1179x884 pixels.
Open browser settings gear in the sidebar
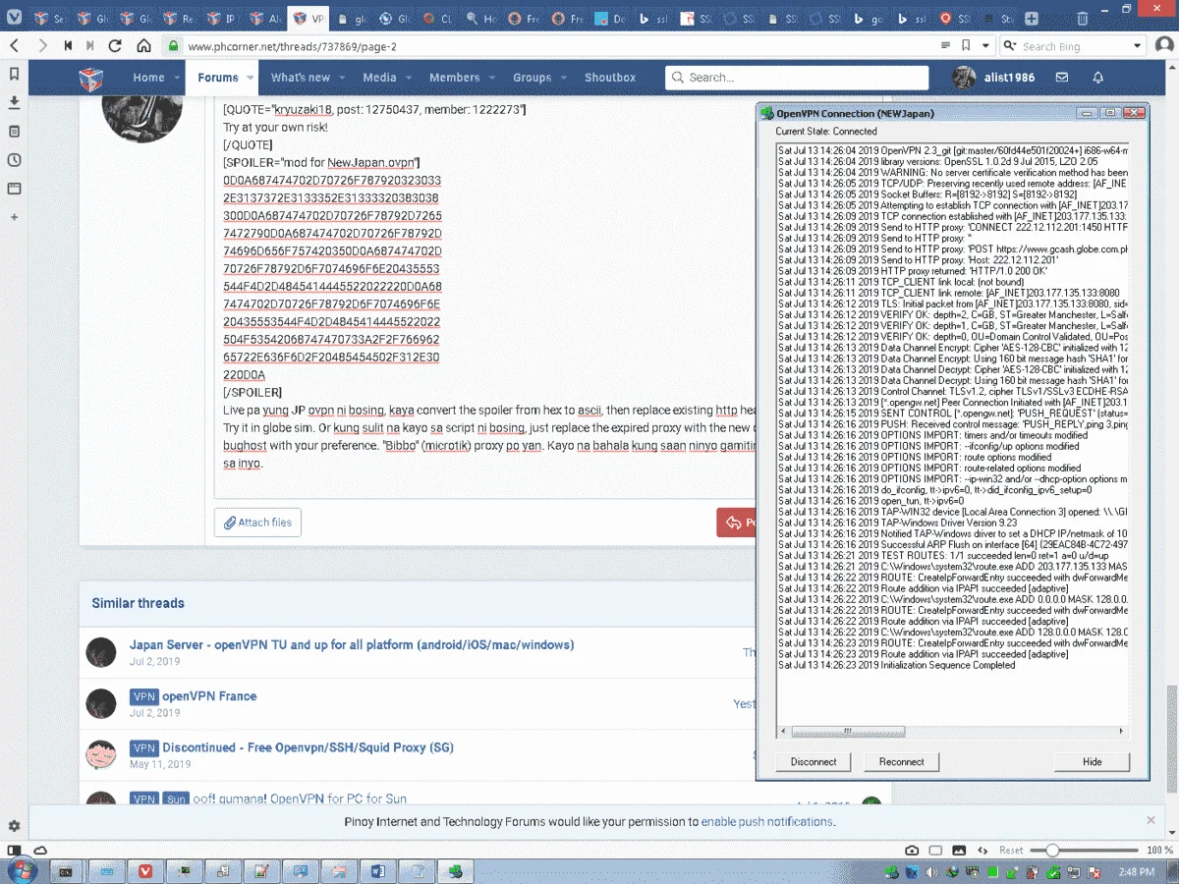click(14, 826)
